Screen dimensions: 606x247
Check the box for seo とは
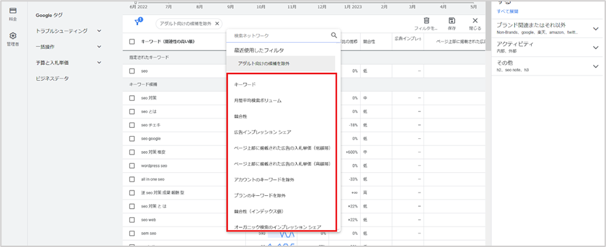132,112
